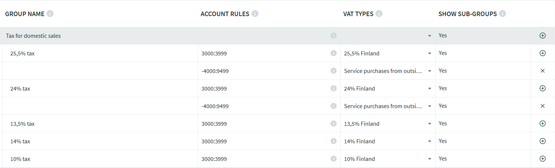555x168 pixels.
Task: Delete second Service purchases rule row
Action: click(542, 106)
